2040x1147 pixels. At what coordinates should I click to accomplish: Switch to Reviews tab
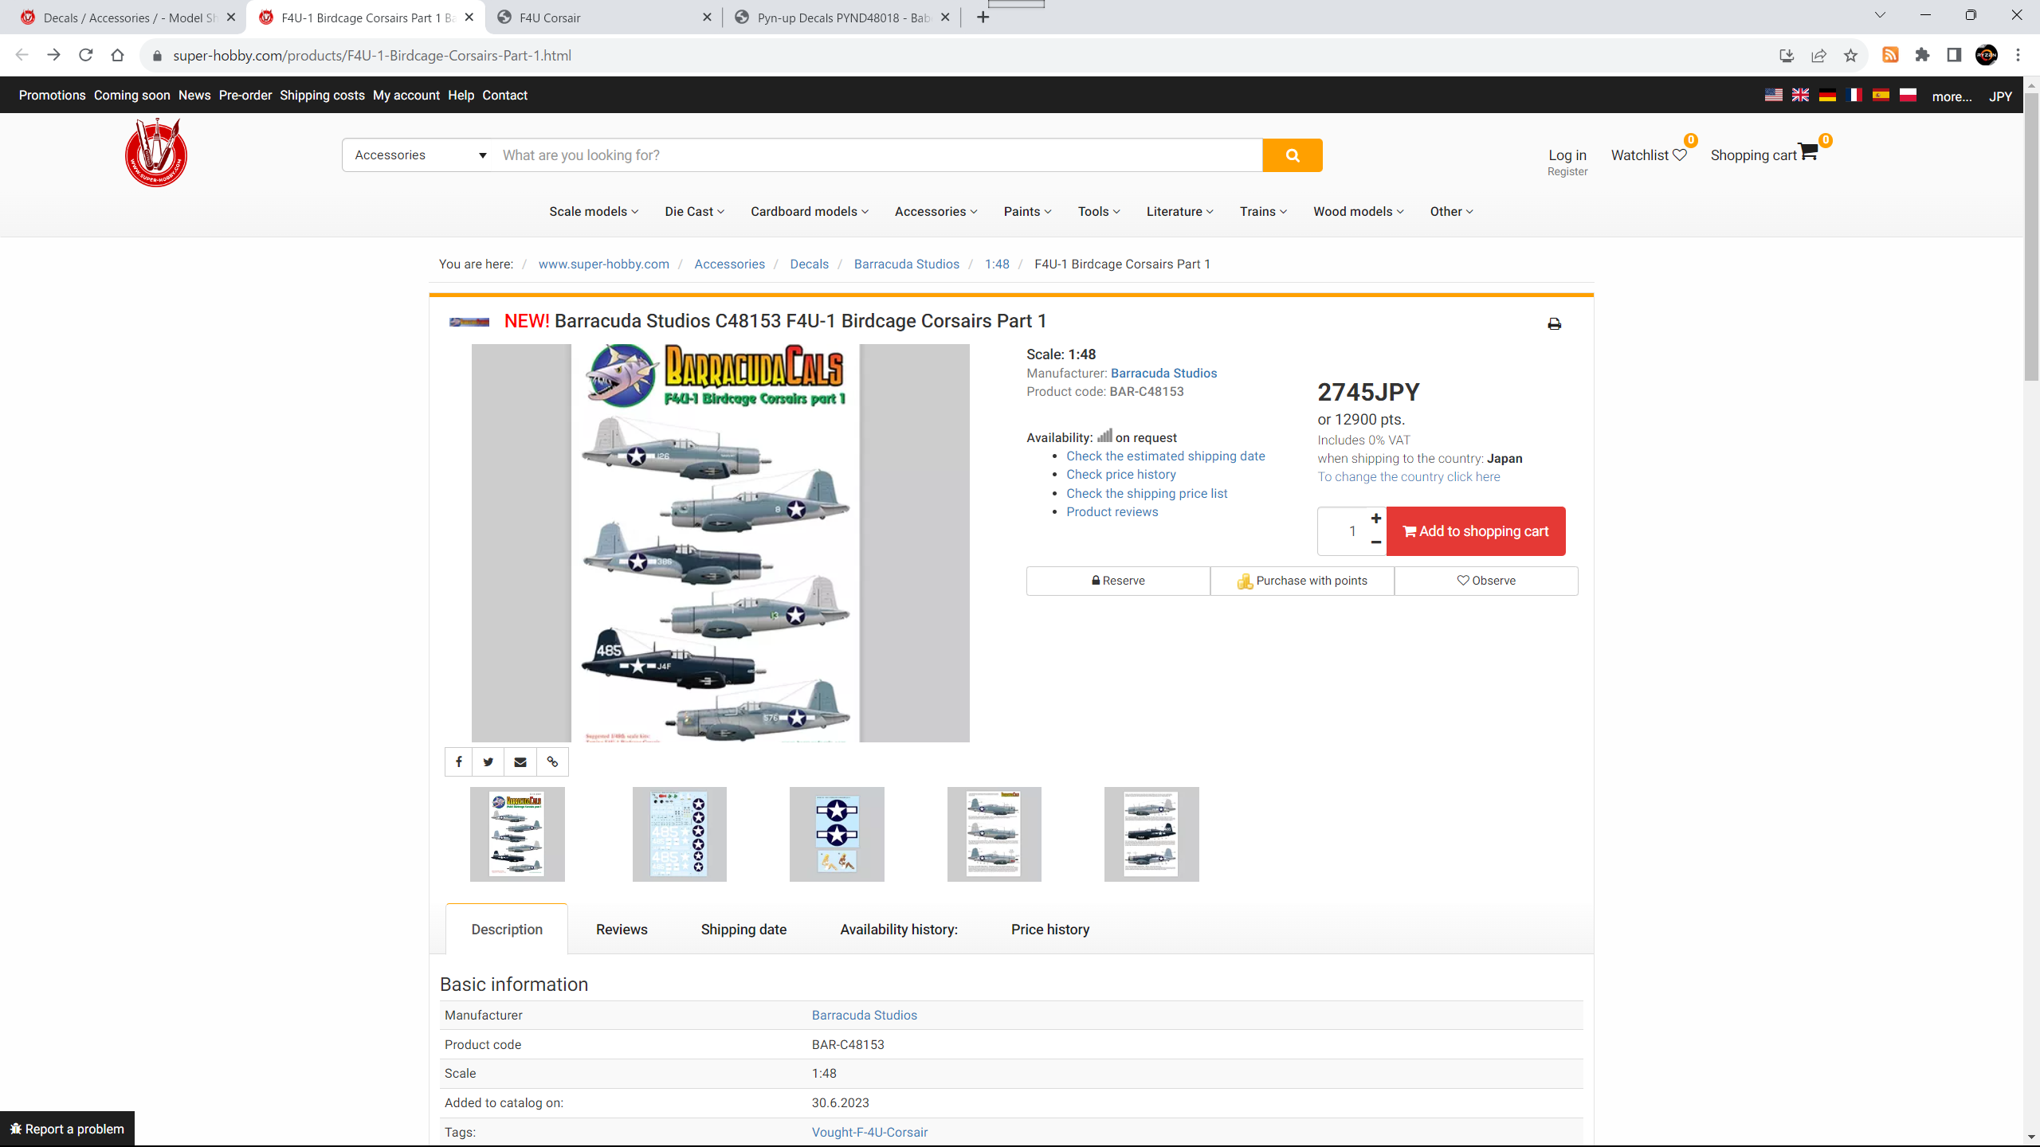coord(622,929)
